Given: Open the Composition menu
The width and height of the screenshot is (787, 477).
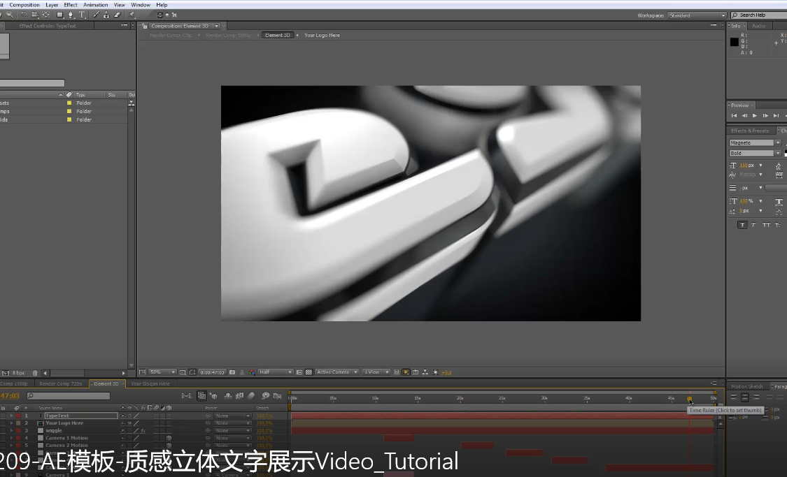Looking at the screenshot, I should (24, 5).
